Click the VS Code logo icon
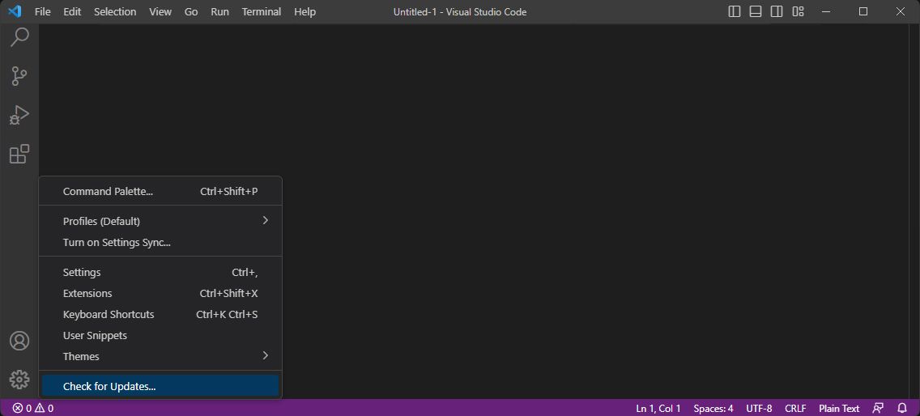 pos(15,11)
